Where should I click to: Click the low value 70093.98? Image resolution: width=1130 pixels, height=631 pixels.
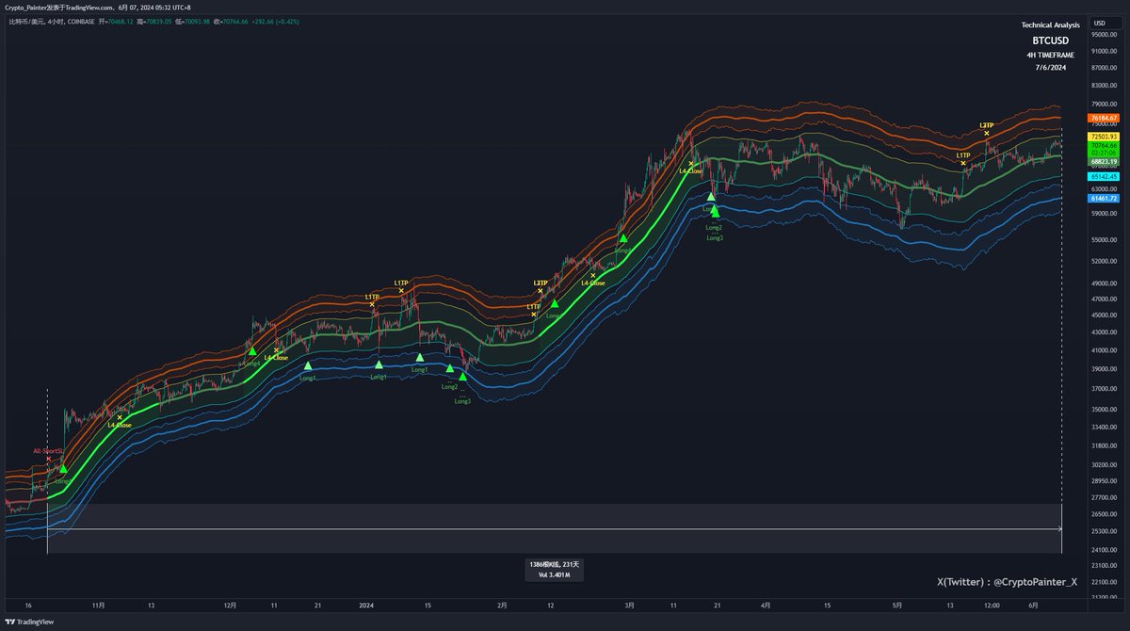(196, 20)
